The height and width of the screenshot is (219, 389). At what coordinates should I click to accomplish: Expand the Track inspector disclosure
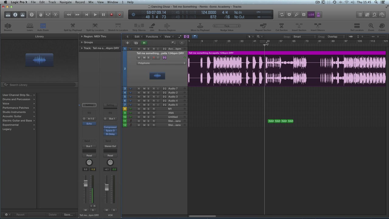(x=82, y=48)
